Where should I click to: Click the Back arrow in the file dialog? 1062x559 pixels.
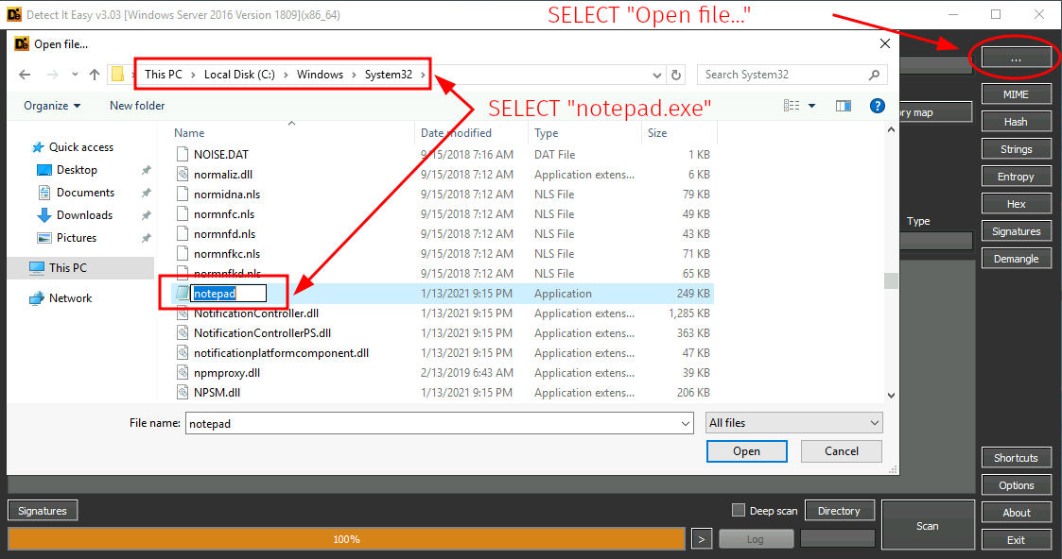(25, 75)
